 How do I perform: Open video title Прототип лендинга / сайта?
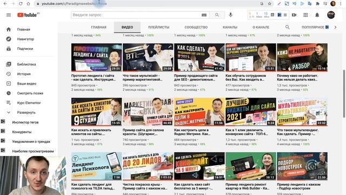coord(93,77)
